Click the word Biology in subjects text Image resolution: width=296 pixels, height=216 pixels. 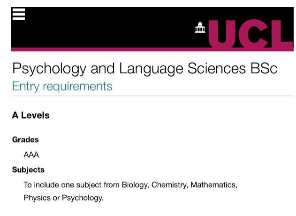coord(135,185)
